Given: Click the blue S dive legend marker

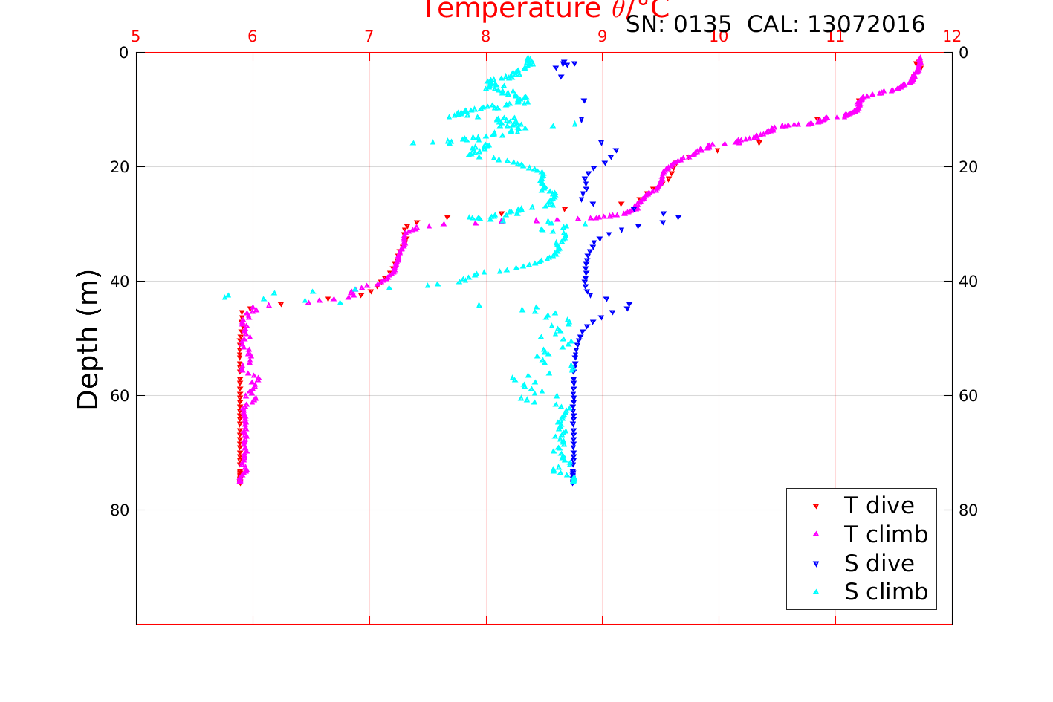Looking at the screenshot, I should click(x=815, y=564).
